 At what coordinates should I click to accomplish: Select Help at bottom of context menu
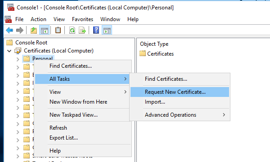point(83,151)
